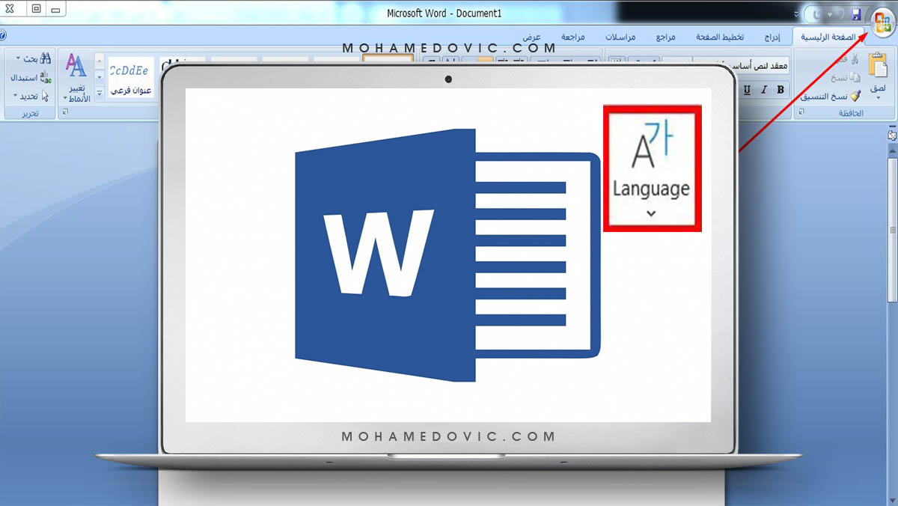
Task: Expand the full styles gallery with More arrow
Action: 100,92
